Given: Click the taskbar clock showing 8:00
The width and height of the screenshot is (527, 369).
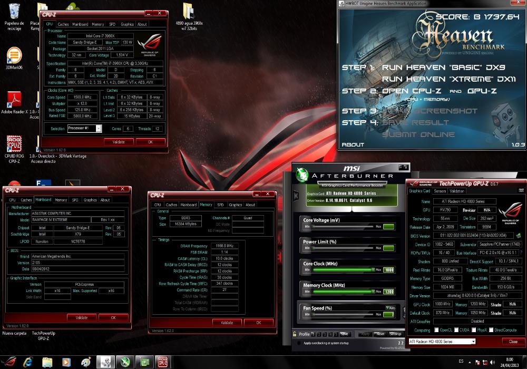Looking at the screenshot, I should click(509, 362).
